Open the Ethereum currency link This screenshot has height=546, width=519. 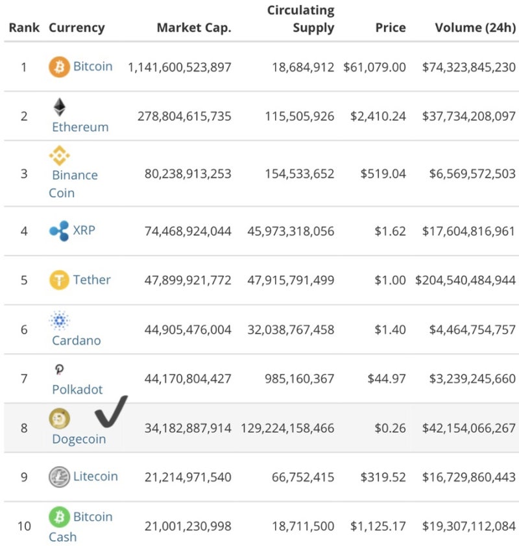click(80, 127)
